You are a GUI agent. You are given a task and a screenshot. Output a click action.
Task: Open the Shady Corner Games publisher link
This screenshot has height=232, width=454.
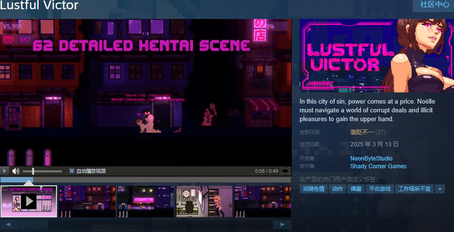tap(378, 166)
